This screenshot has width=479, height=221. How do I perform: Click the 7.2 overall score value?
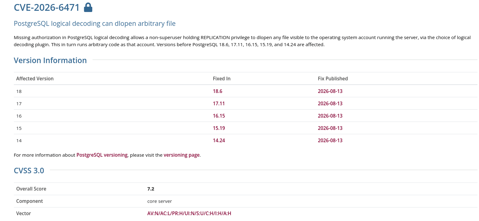pos(151,189)
